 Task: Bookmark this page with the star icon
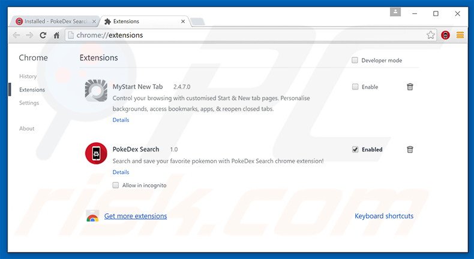click(431, 35)
